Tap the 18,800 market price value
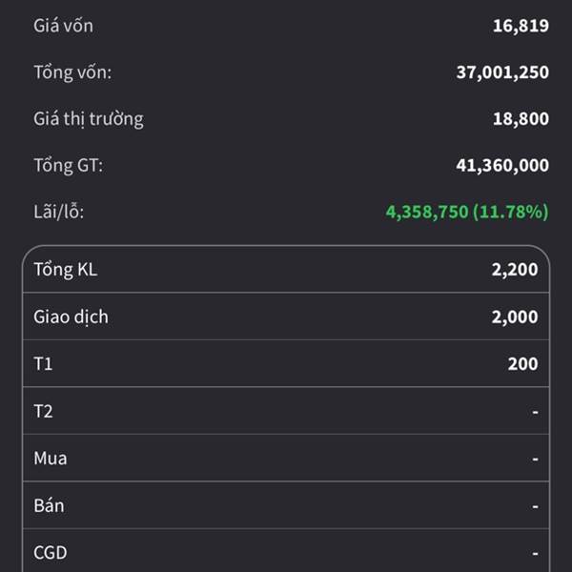 pos(521,119)
